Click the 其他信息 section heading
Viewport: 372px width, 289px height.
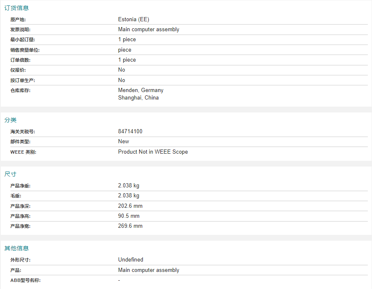click(x=17, y=248)
